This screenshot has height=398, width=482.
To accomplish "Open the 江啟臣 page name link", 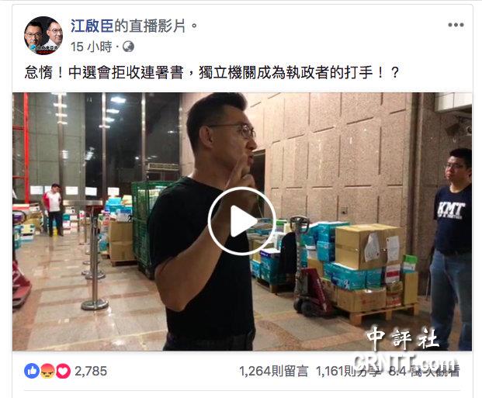I will (92, 26).
